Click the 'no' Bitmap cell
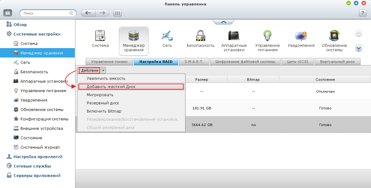Viewport: 371px width, 188px height. pos(254,125)
